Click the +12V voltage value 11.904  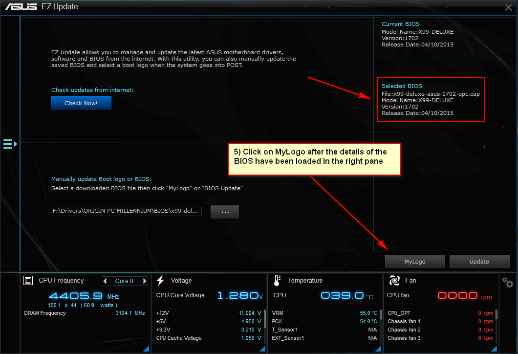(250, 313)
